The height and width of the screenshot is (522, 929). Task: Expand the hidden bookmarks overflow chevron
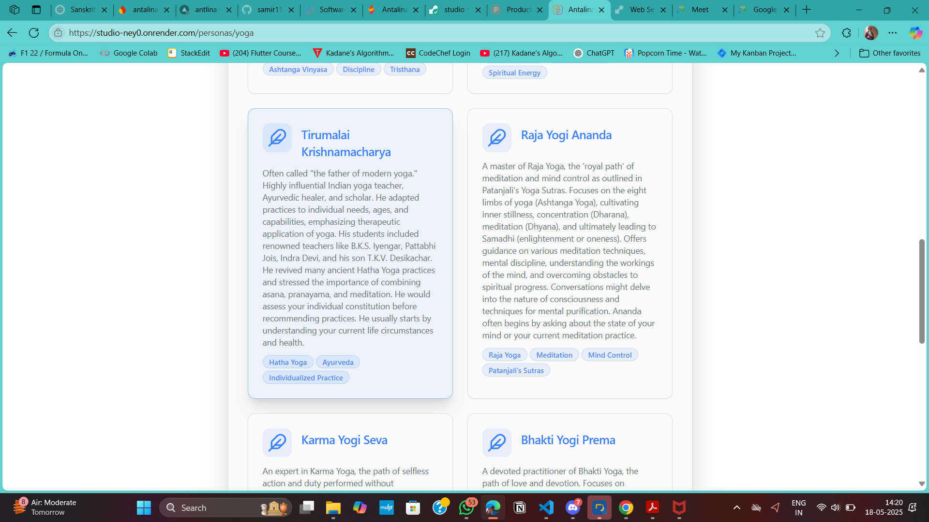point(837,53)
